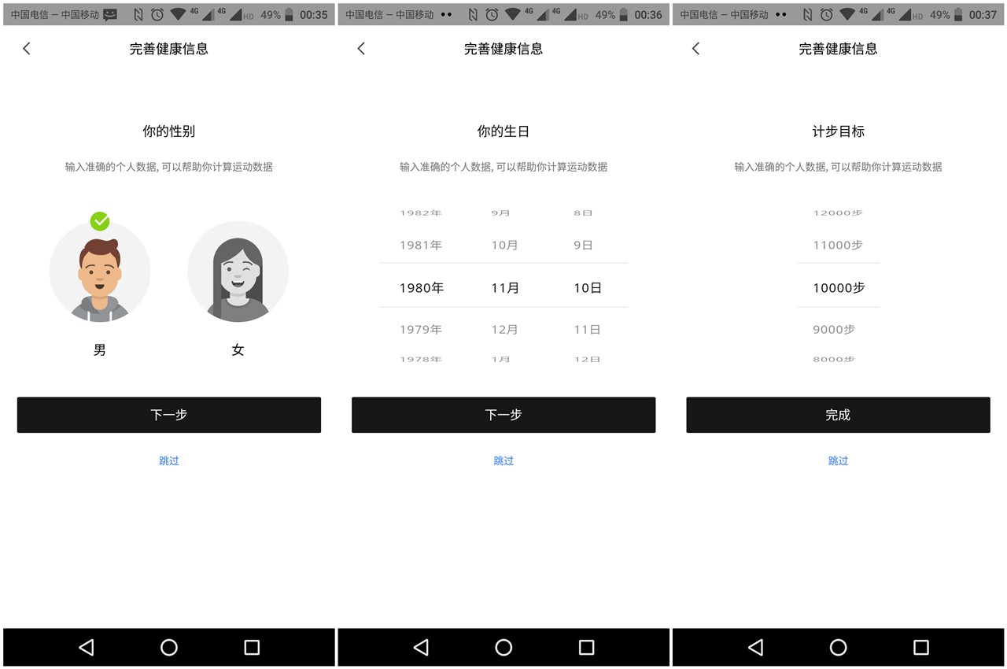The height and width of the screenshot is (669, 1007).
Task: Click 下一步 on the gender screen
Action: click(168, 415)
